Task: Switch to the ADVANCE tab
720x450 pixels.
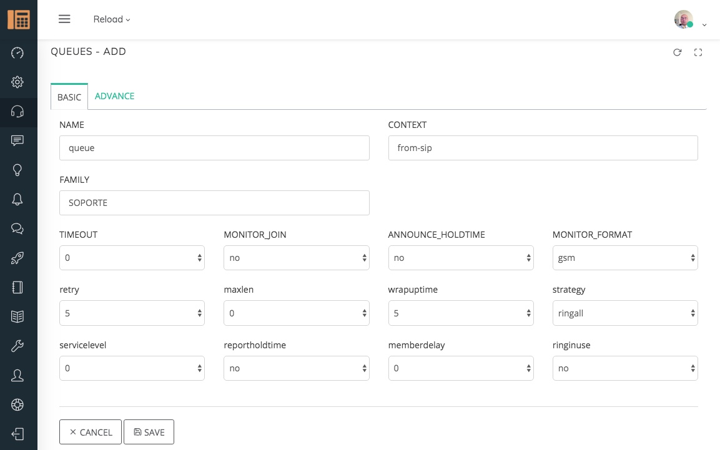Action: pyautogui.click(x=114, y=96)
